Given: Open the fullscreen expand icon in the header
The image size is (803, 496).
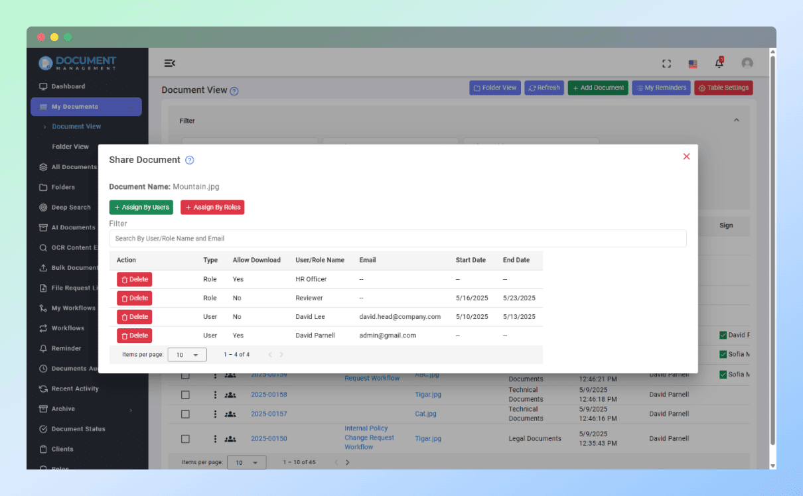Looking at the screenshot, I should (x=666, y=63).
